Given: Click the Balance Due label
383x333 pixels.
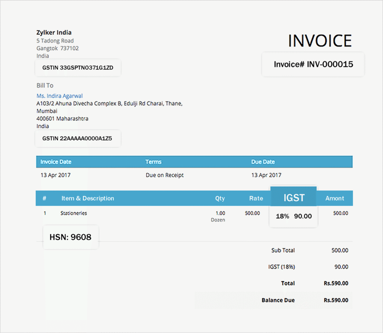Looking at the screenshot, I should [x=278, y=300].
